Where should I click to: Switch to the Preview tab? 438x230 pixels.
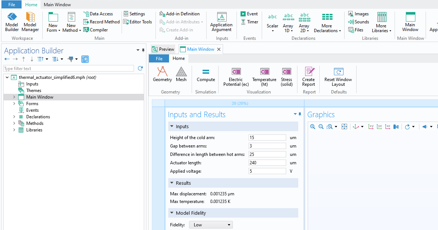(x=164, y=49)
